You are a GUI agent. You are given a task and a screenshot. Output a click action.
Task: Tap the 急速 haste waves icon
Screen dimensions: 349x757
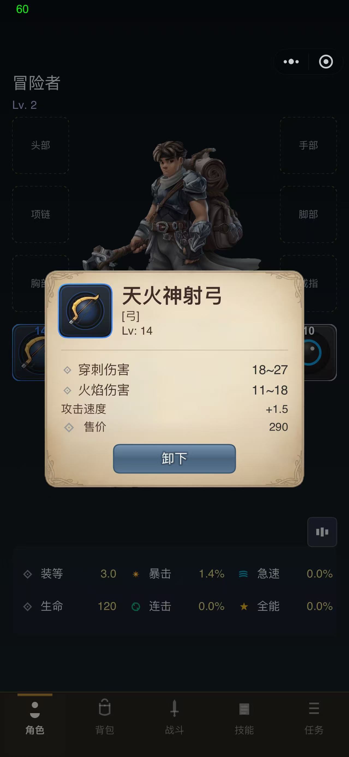(243, 574)
